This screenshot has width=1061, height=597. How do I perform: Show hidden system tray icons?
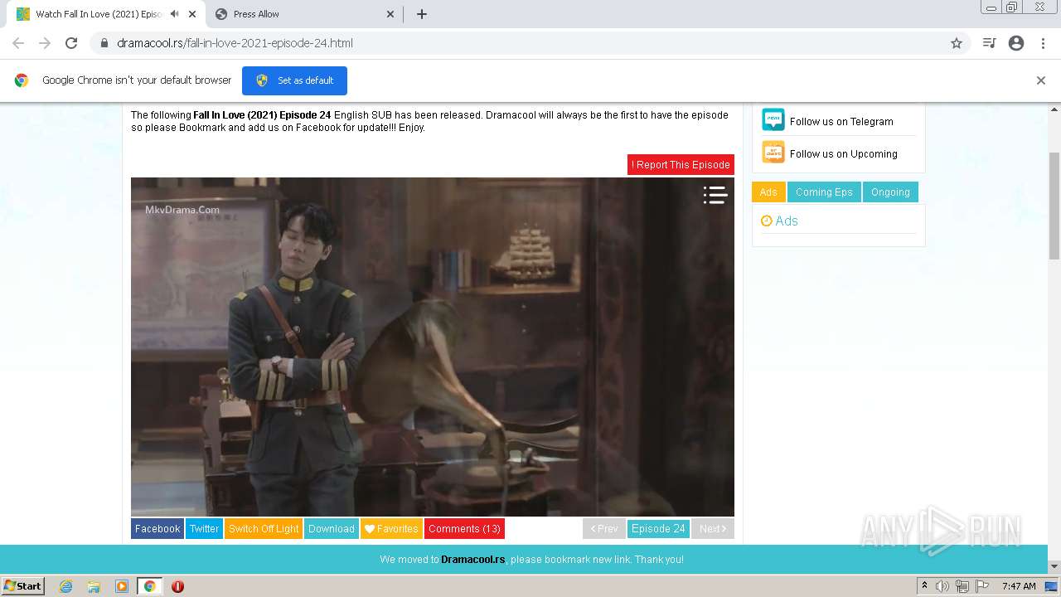924,586
